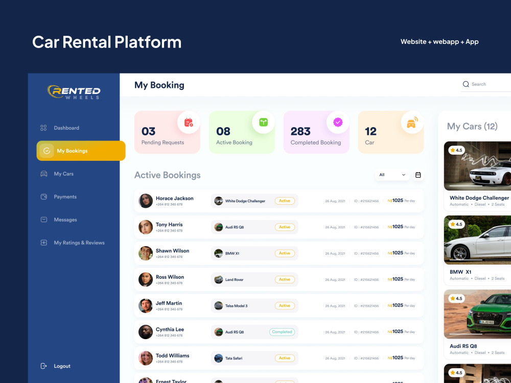Click the Active badge for Jeff Martin
Viewport: 511px width, 383px height.
tap(285, 306)
